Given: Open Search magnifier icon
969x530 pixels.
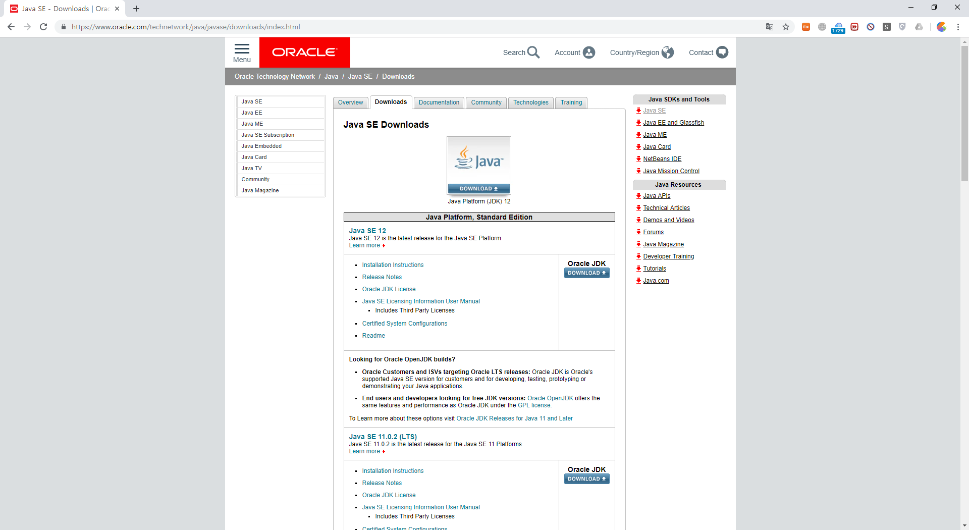Looking at the screenshot, I should pos(533,52).
